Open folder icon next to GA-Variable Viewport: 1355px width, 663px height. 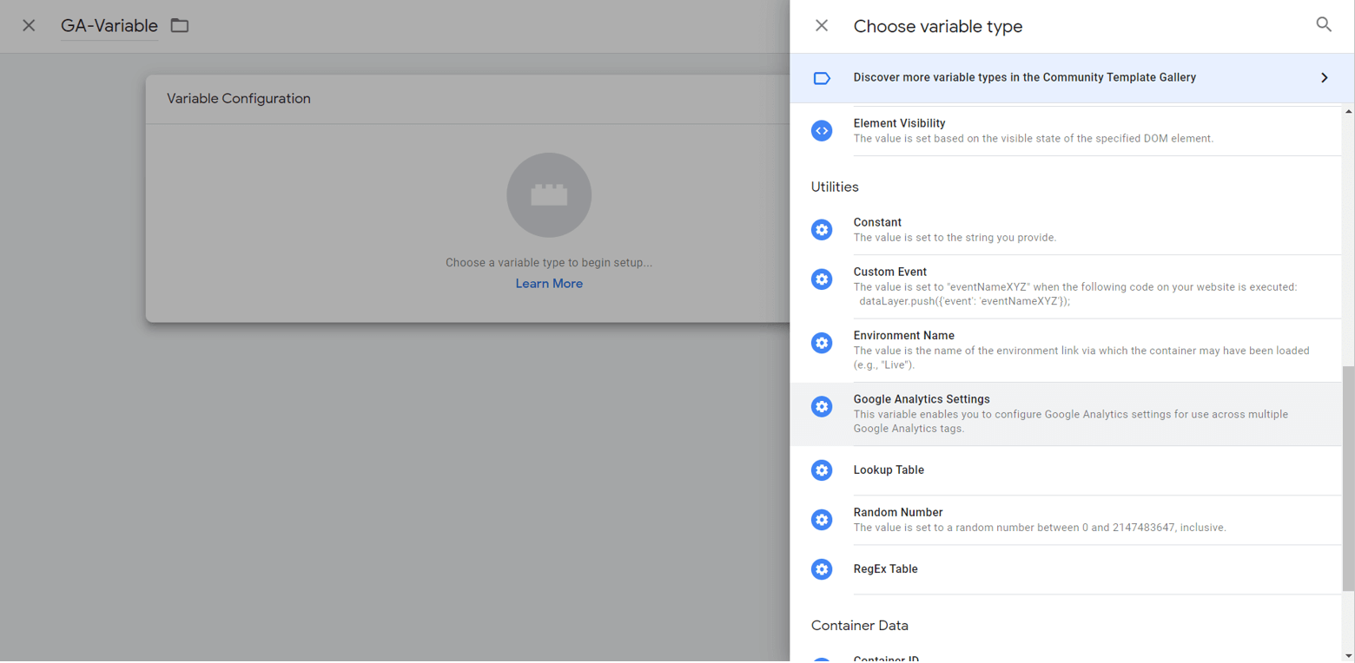click(180, 26)
